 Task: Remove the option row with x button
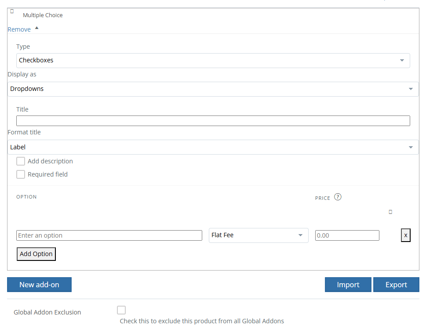pos(405,235)
